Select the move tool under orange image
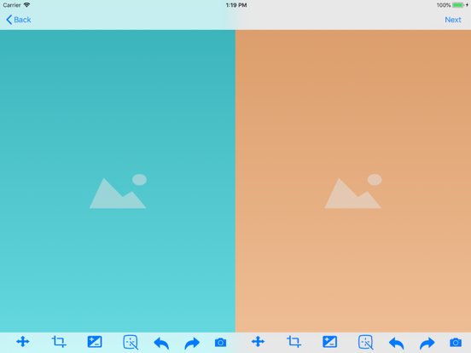 coord(258,342)
